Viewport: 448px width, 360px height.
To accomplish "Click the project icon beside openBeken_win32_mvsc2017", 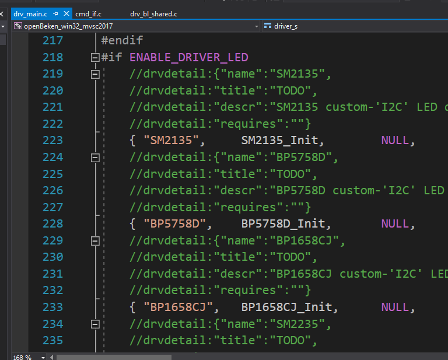I will [17, 26].
